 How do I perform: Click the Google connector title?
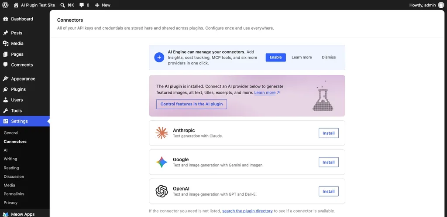181,159
